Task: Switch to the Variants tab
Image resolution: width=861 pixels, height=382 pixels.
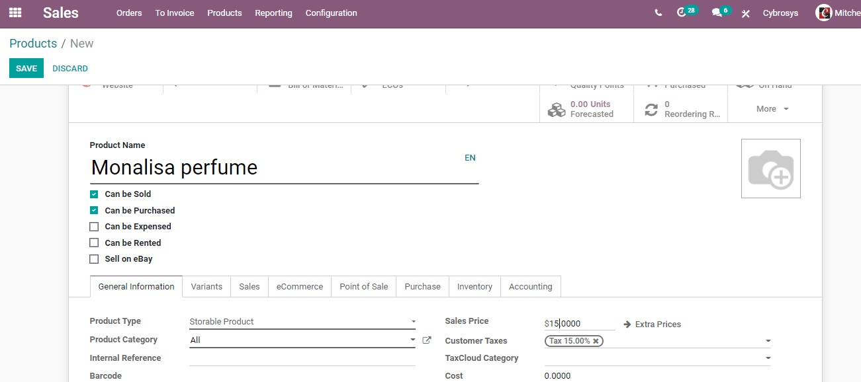Action: (206, 286)
